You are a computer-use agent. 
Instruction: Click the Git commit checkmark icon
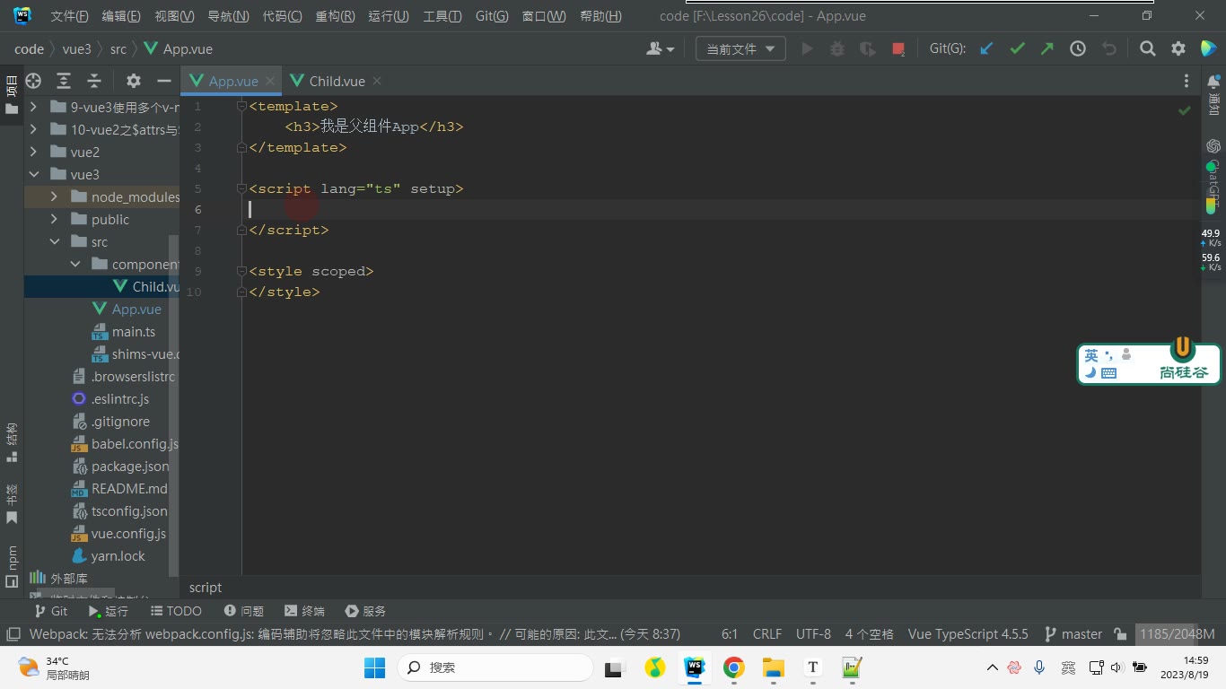pos(1017,49)
